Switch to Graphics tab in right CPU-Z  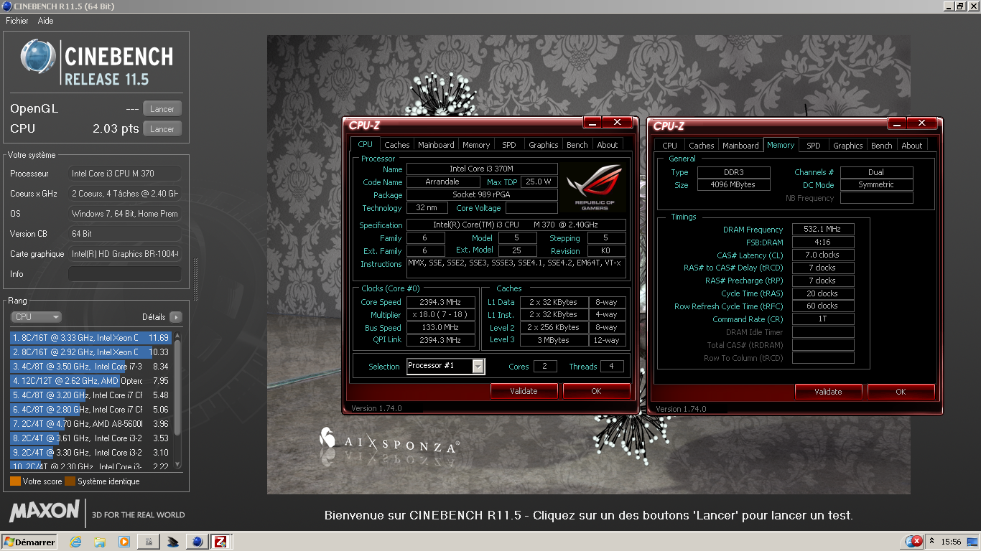point(848,145)
